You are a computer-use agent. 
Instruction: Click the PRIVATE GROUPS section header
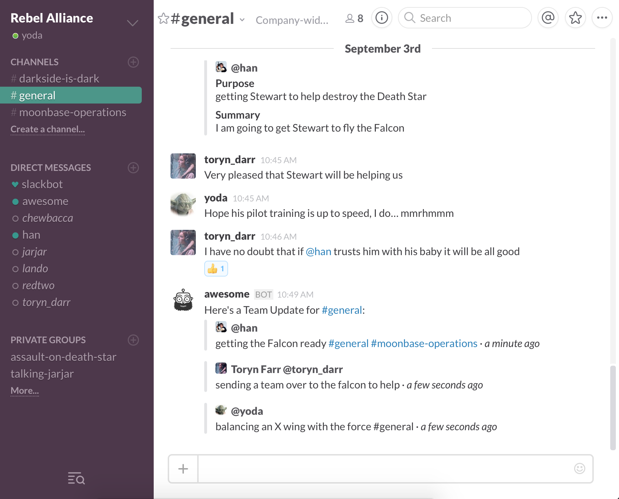(x=48, y=340)
